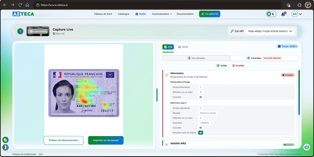Switch to JSON tab
The width and height of the screenshot is (314, 157).
pyautogui.click(x=183, y=47)
